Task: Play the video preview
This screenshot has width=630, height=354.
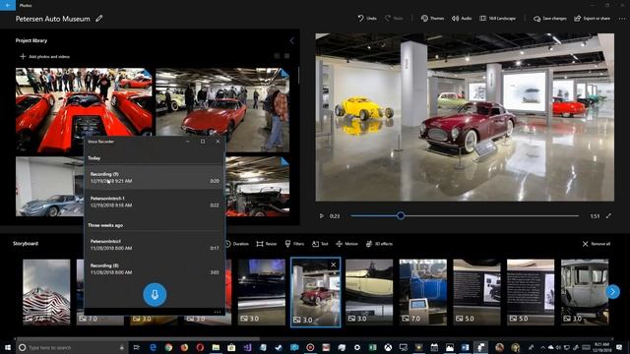Action: coord(322,216)
